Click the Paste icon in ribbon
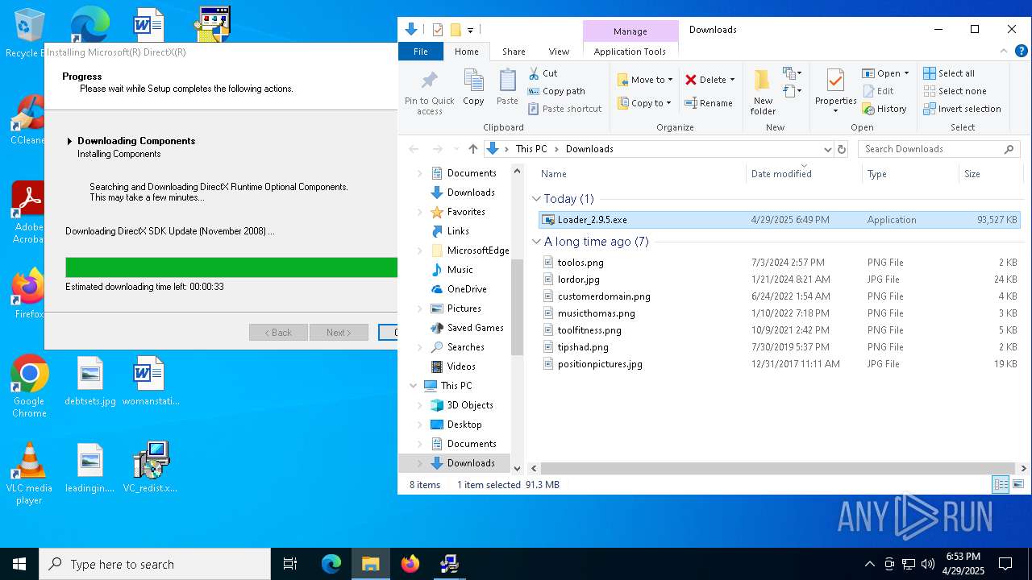Viewport: 1032px width, 580px height. (x=507, y=87)
